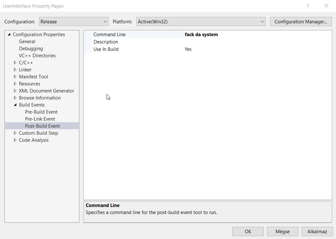Image resolution: width=336 pixels, height=239 pixels.
Task: Select the Pre-Link Event tree item
Action: click(x=40, y=119)
